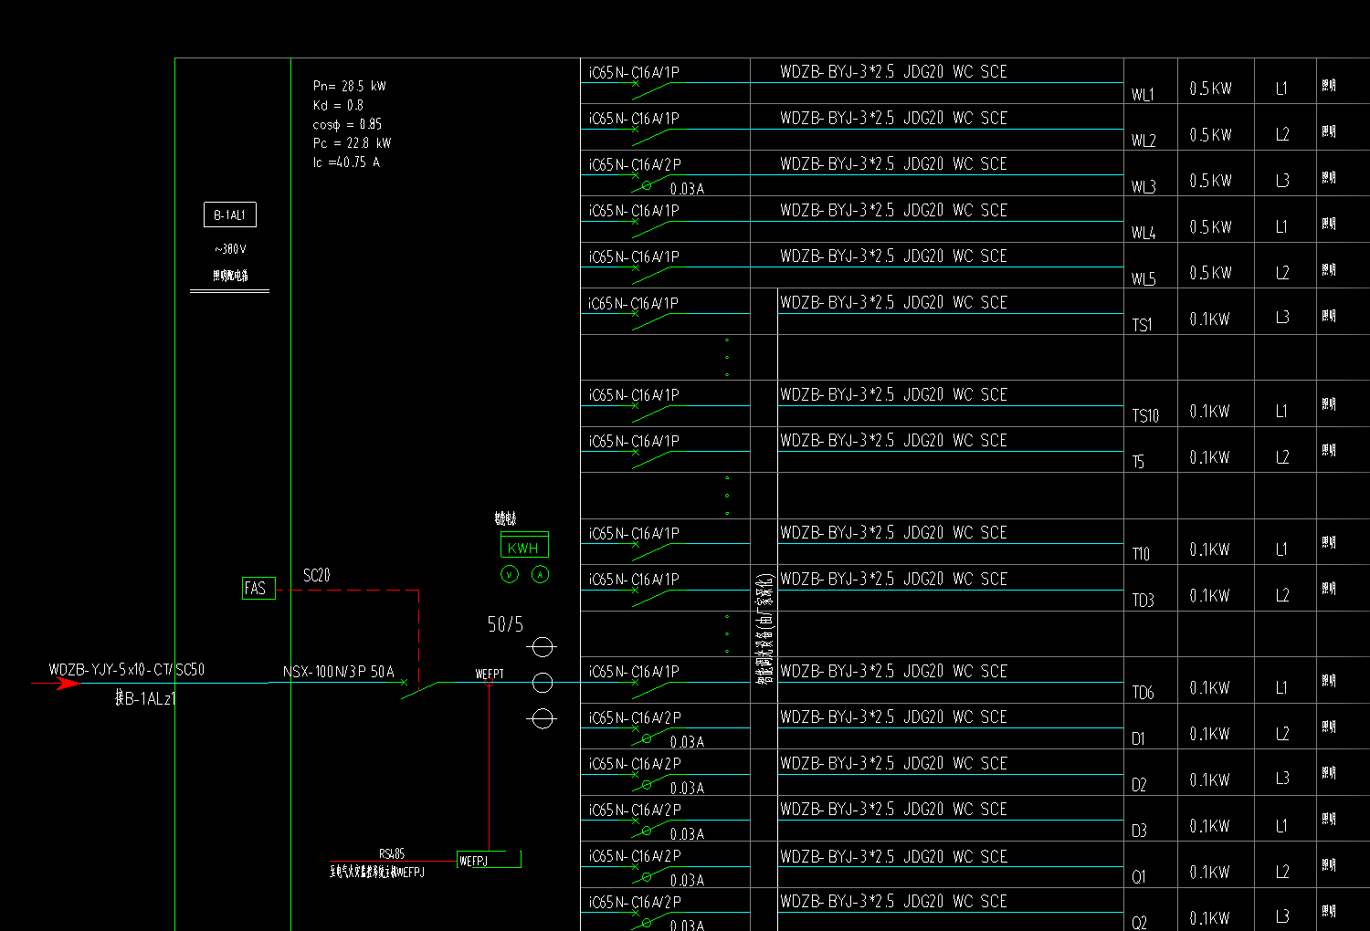Screen dimensions: 1370x931
Task: Pick the RCD breaker symbol in WL3 row
Action: [651, 182]
